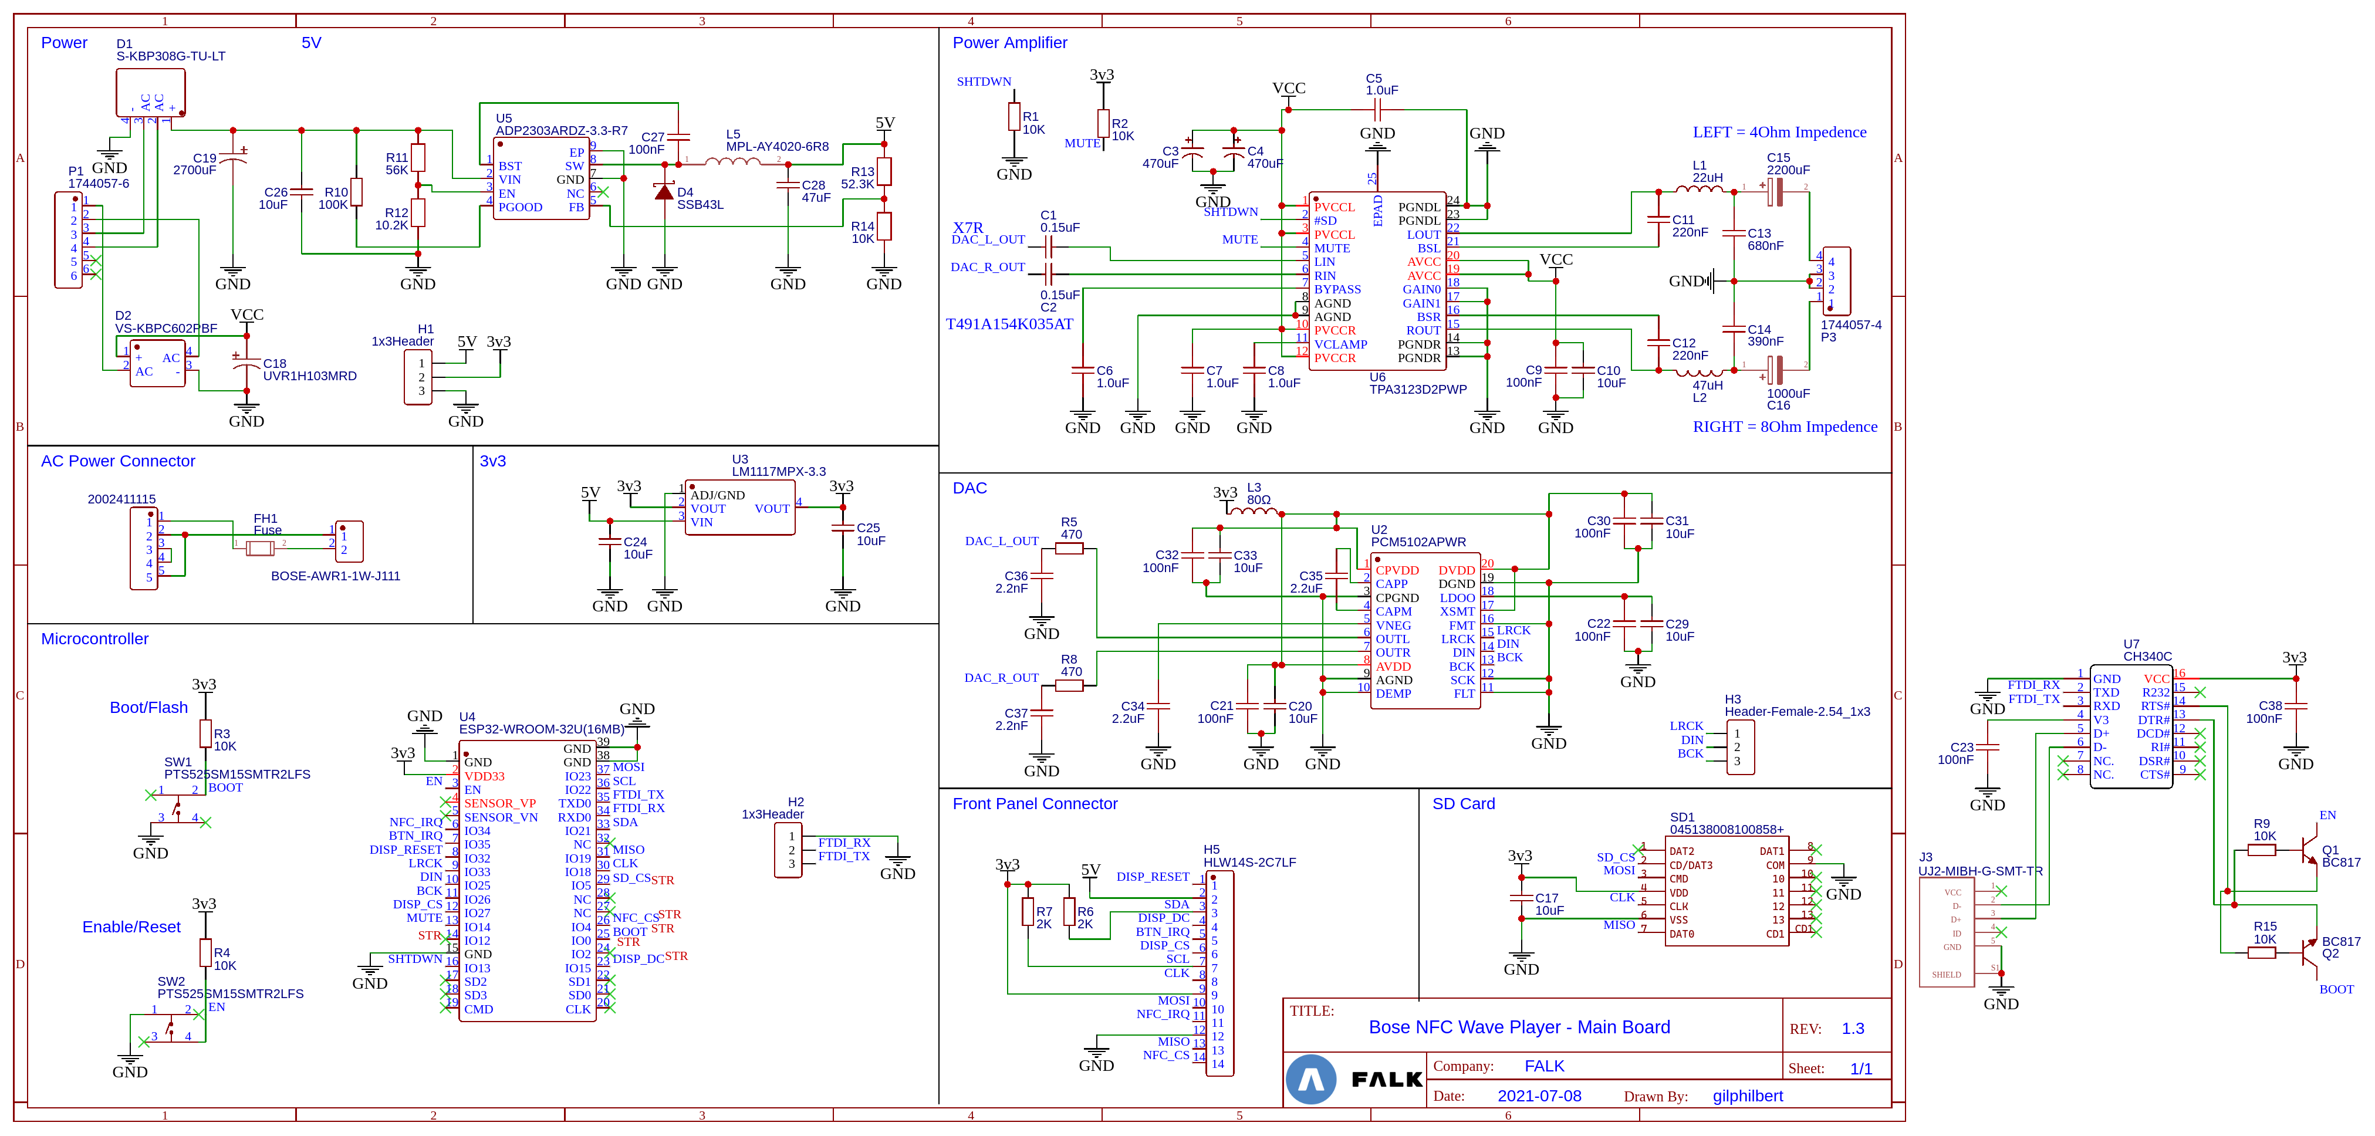The image size is (2375, 1136).
Task: Select module label 'ESP32-WROOM-32U(16MB)'
Action: pos(542,729)
